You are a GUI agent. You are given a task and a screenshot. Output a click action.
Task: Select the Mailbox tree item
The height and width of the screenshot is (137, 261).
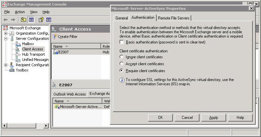[x=28, y=44]
